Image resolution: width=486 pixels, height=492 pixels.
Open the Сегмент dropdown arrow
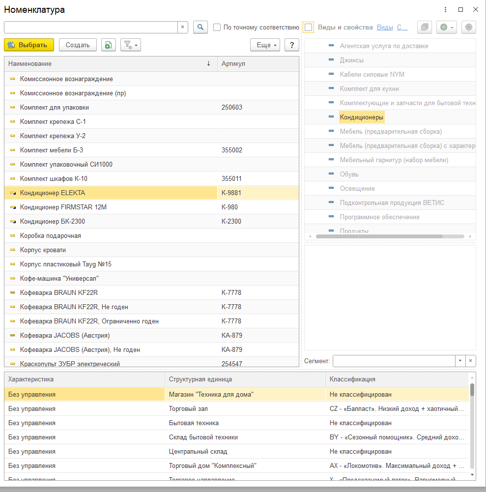tap(460, 361)
